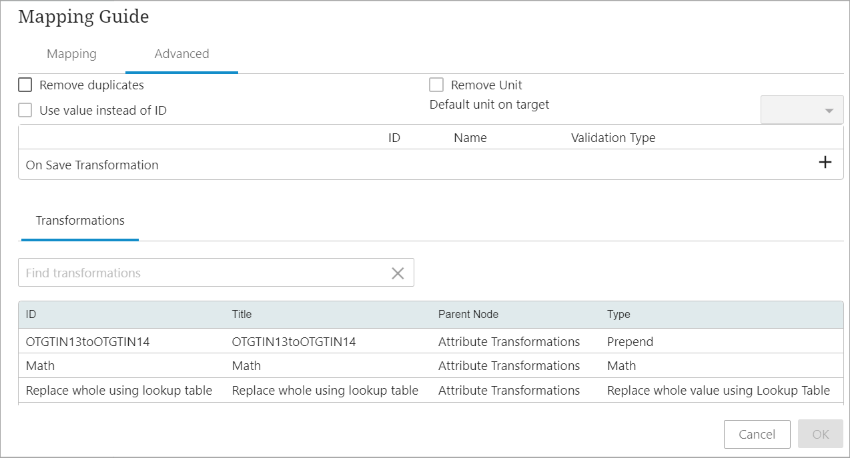Click the plus icon for On Save Transformation
Viewport: 850px width, 458px height.
tap(825, 162)
